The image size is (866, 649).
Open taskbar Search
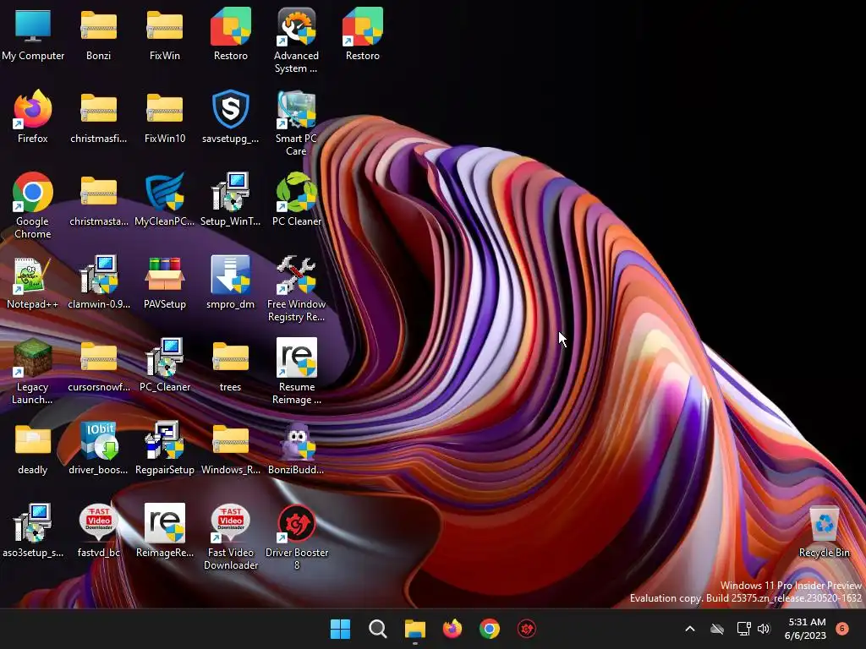[x=378, y=629]
